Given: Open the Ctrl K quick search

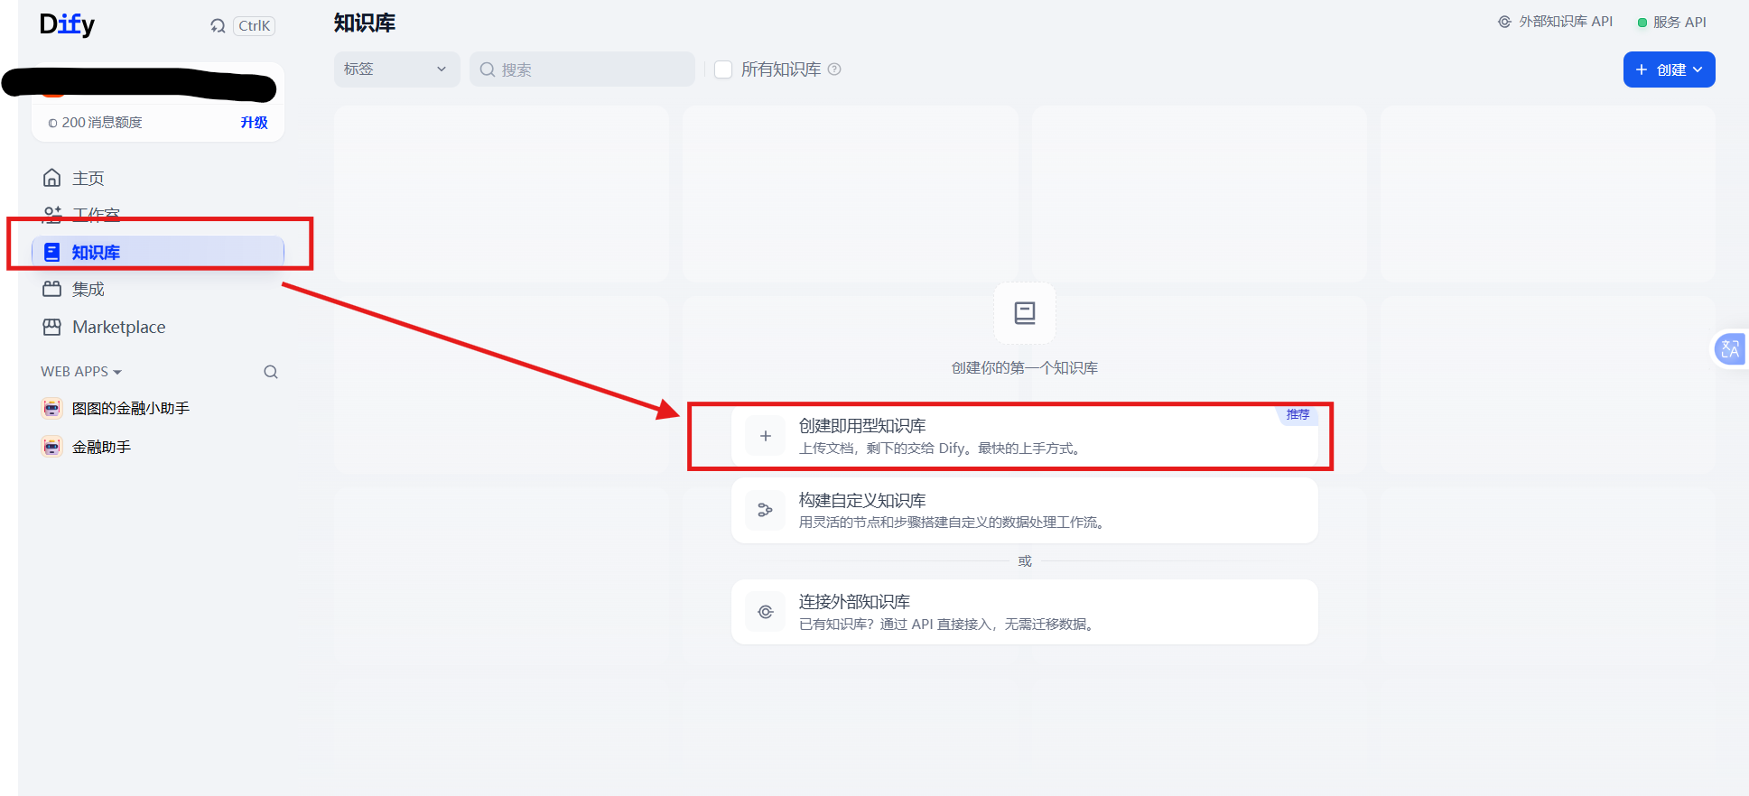Looking at the screenshot, I should click(254, 26).
